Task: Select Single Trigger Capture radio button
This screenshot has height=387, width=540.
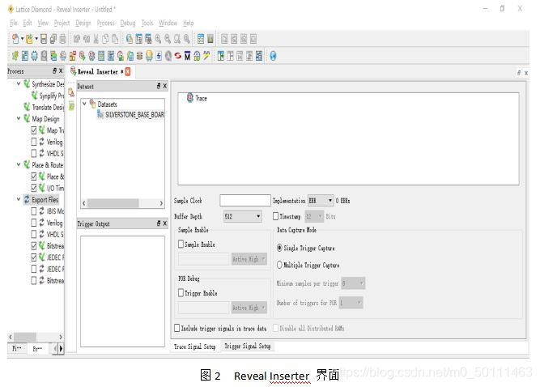Action: [x=279, y=248]
